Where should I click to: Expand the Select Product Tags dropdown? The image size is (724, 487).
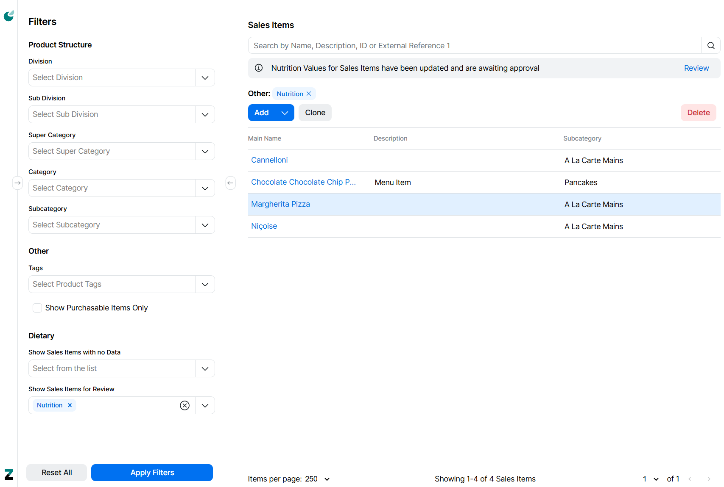tap(205, 285)
